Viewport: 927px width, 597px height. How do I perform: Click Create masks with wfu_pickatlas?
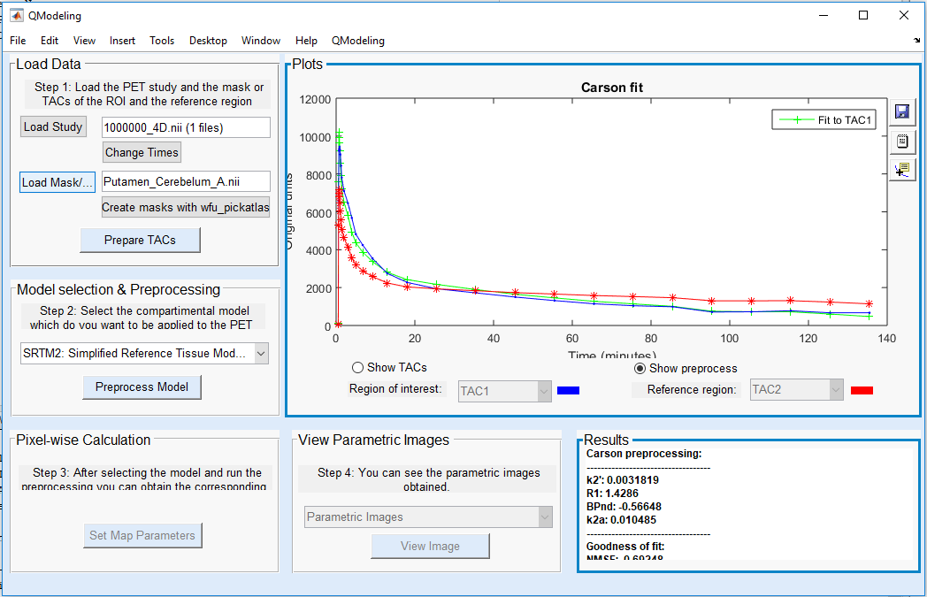click(x=186, y=208)
